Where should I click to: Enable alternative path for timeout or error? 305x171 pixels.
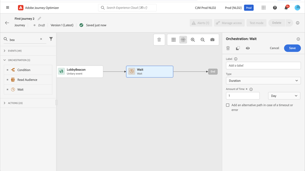228,105
